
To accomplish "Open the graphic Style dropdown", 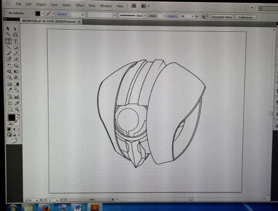I will tap(164, 16).
